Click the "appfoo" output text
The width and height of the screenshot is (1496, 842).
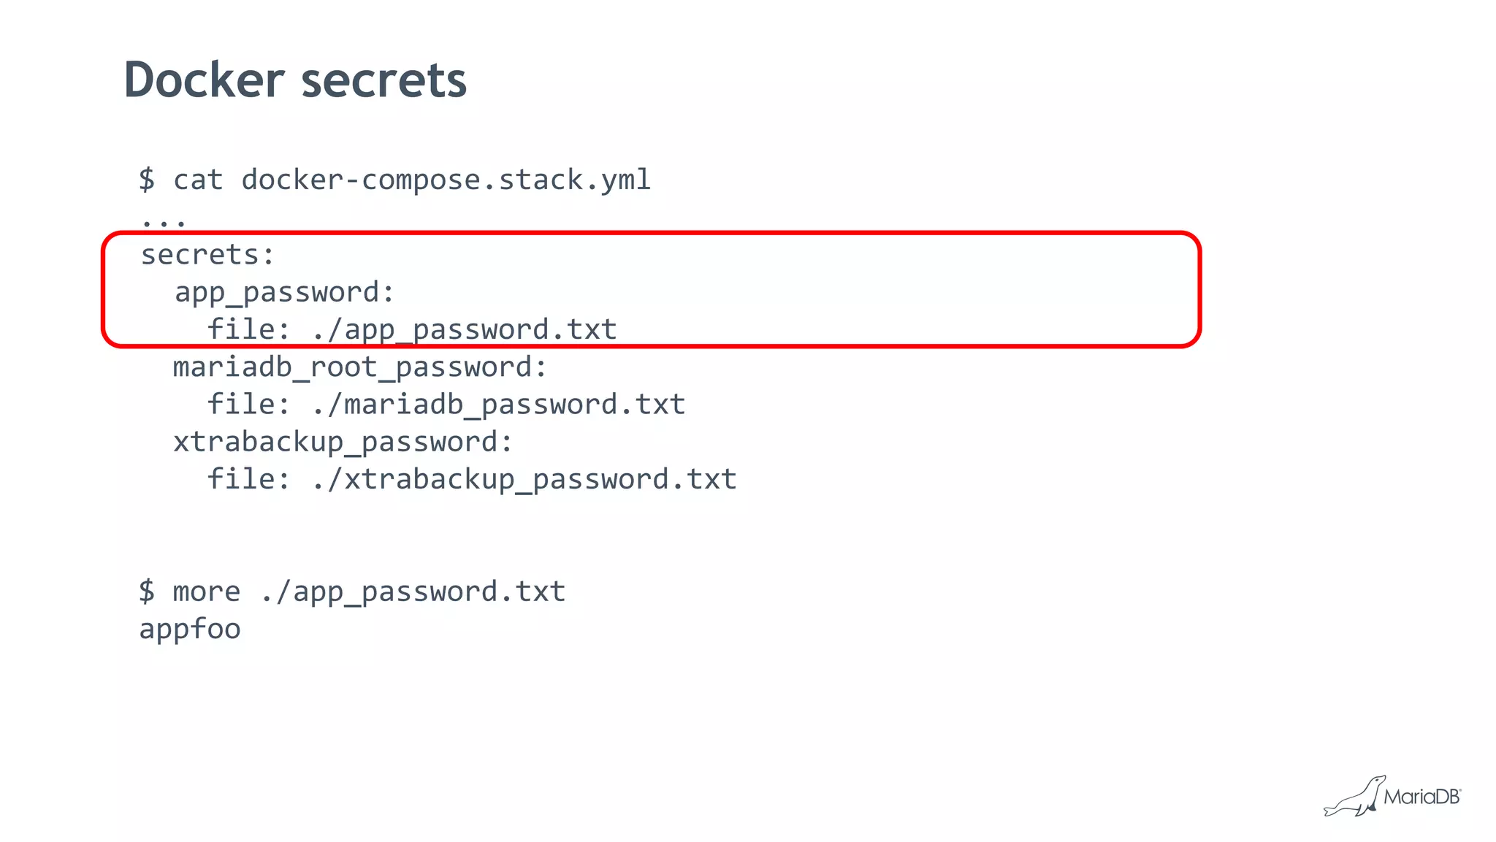(x=190, y=629)
